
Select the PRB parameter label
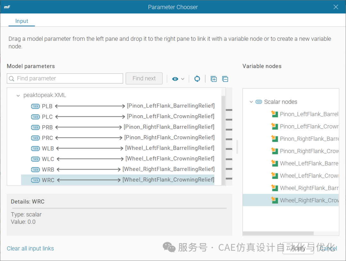pyautogui.click(x=47, y=127)
